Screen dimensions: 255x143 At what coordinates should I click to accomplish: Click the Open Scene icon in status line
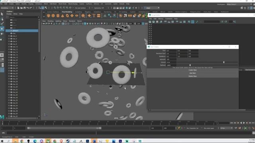pos(21,8)
